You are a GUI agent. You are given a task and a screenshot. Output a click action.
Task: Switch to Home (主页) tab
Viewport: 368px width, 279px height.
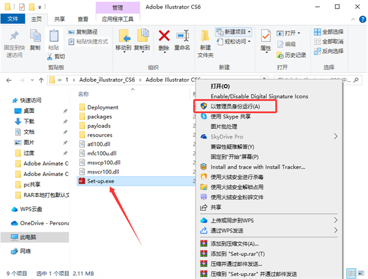(36, 19)
